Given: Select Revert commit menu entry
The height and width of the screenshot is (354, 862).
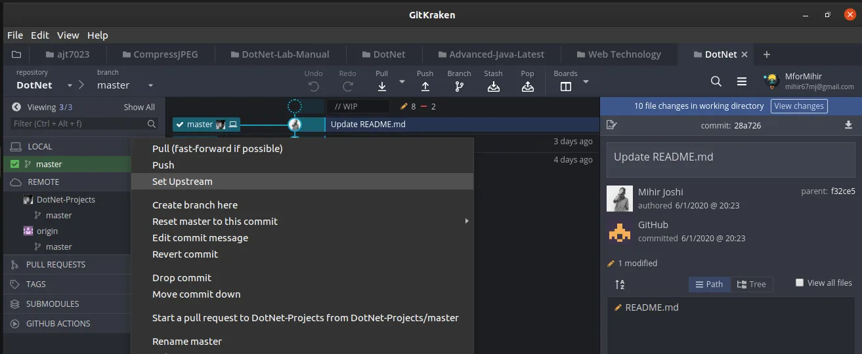Looking at the screenshot, I should [x=302, y=254].
